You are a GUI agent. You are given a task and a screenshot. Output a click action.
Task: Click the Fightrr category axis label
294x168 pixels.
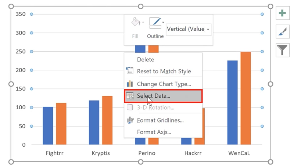54,153
